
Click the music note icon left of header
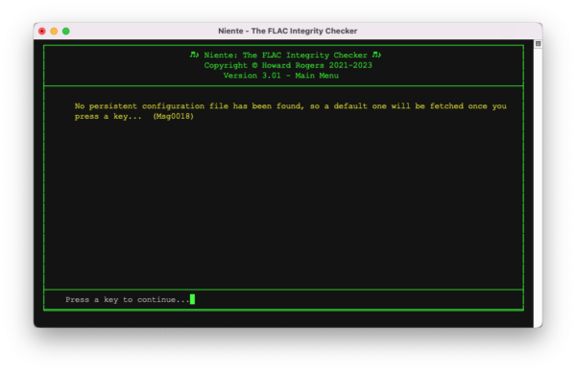[x=194, y=55]
